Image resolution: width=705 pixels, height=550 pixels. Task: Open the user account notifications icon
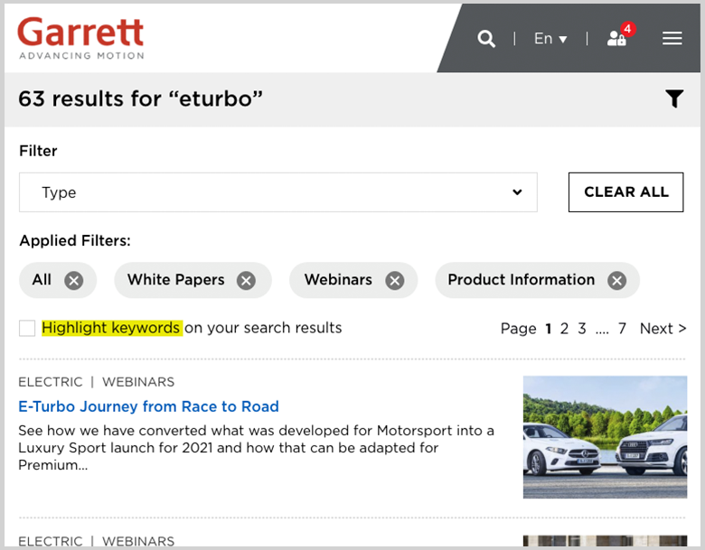pos(617,39)
